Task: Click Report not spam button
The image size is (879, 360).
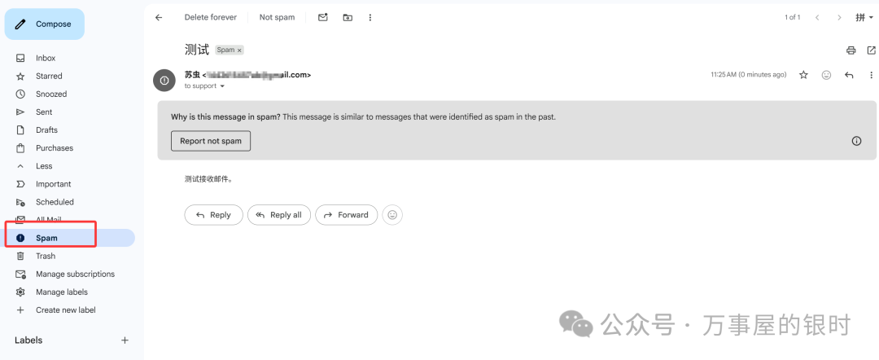Action: tap(211, 141)
